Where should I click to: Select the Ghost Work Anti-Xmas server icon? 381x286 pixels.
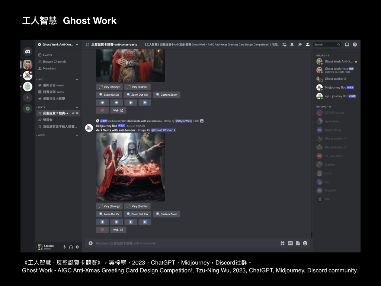(x=28, y=64)
